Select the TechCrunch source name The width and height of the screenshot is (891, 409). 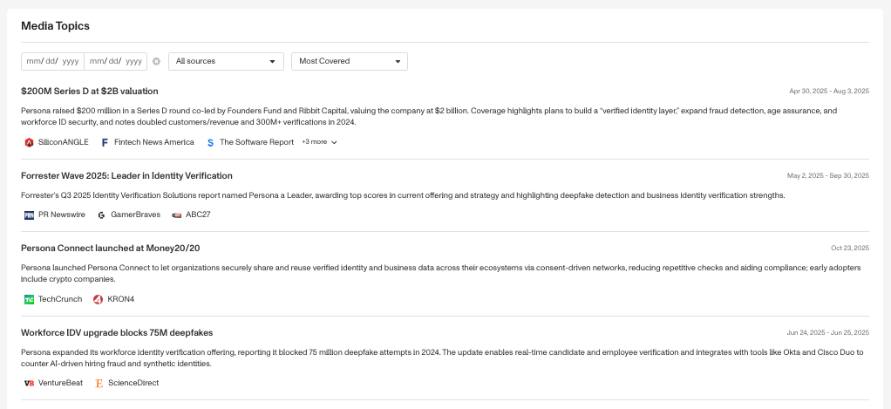60,299
